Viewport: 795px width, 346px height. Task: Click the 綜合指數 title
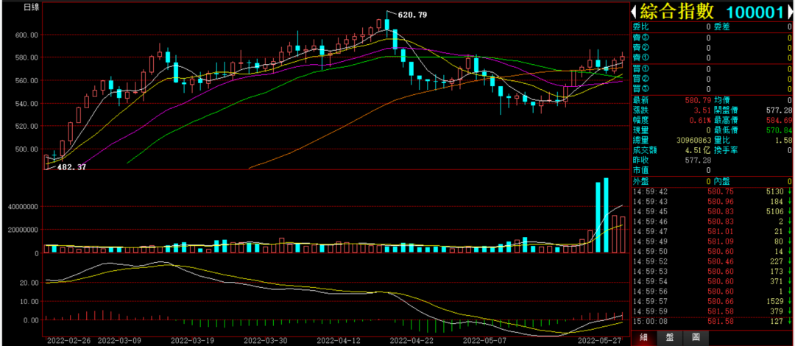(x=677, y=12)
